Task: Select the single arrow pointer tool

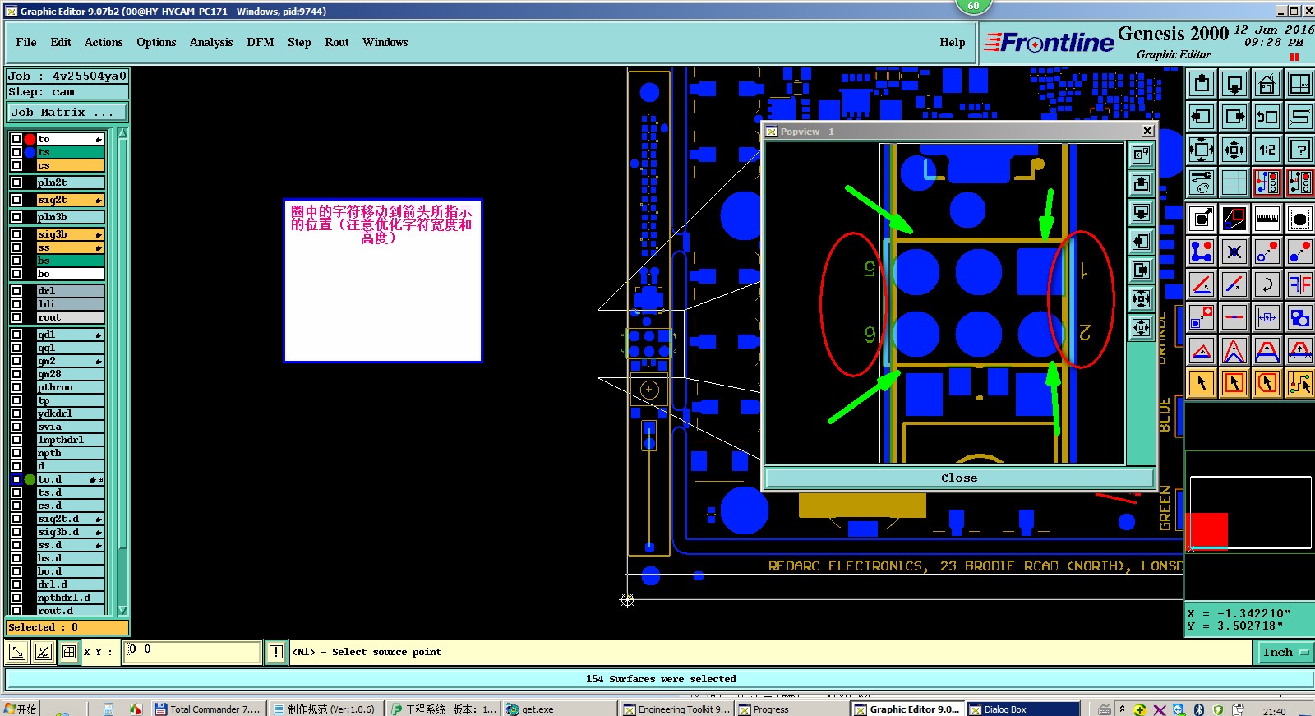Action: click(1202, 383)
